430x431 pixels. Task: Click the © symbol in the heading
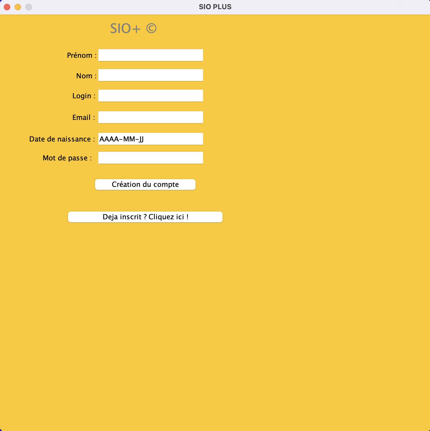[151, 29]
